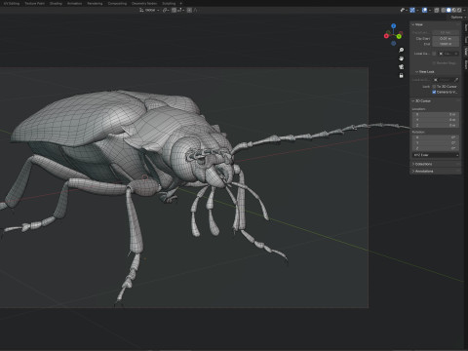Toggle X-ray mode icon
Screen dimensions: 468x351
click(437, 10)
